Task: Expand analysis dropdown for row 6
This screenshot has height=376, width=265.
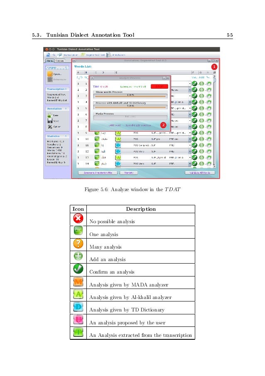Action: pyautogui.click(x=190, y=115)
